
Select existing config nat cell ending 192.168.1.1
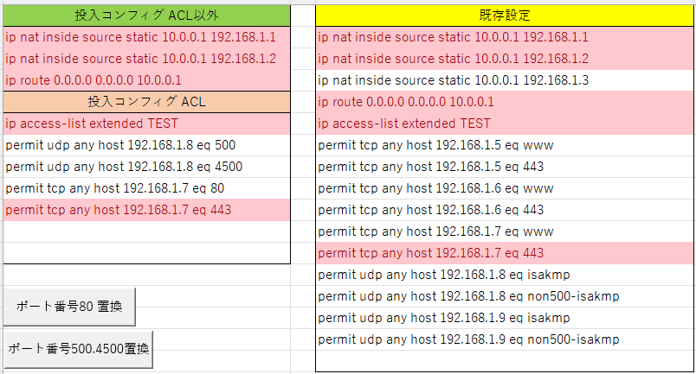[x=505, y=37]
